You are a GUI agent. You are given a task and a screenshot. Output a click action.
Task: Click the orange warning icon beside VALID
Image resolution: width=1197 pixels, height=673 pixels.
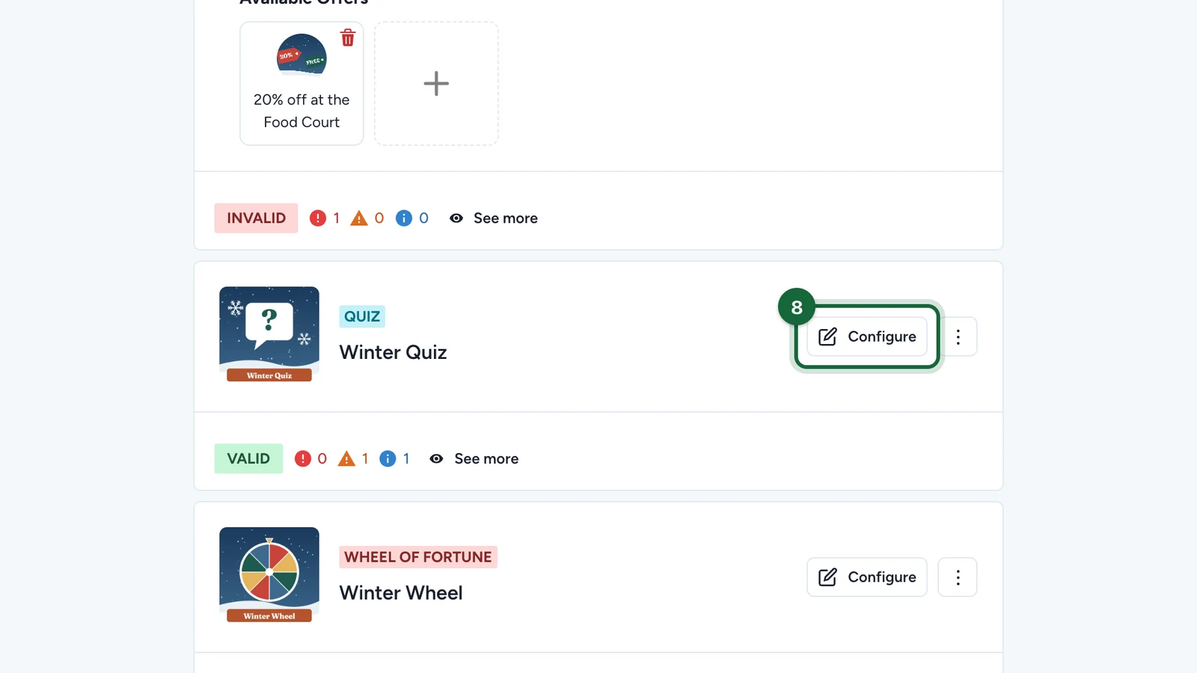[346, 458]
